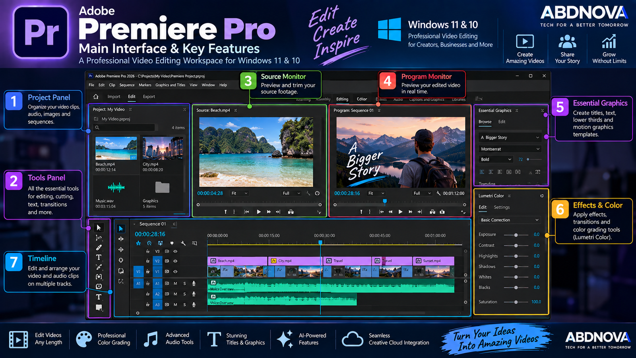Screen dimensions: 636x358
Task: Play the Program Monitor sequence
Action: click(400, 212)
